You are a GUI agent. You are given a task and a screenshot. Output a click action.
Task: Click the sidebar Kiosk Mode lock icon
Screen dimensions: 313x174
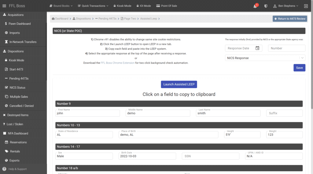6,60
